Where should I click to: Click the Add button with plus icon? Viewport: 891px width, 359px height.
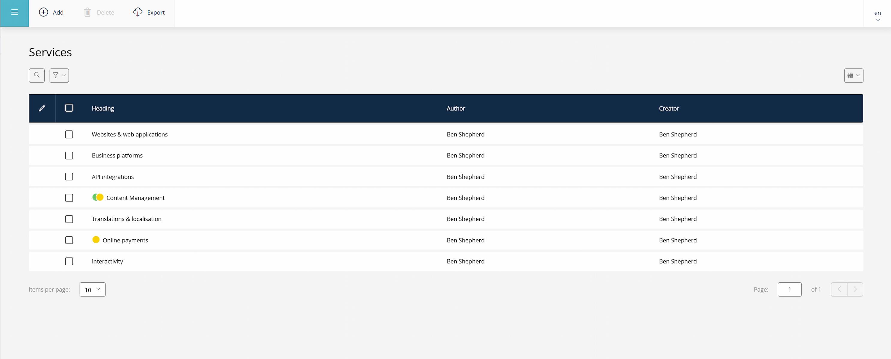click(x=51, y=13)
